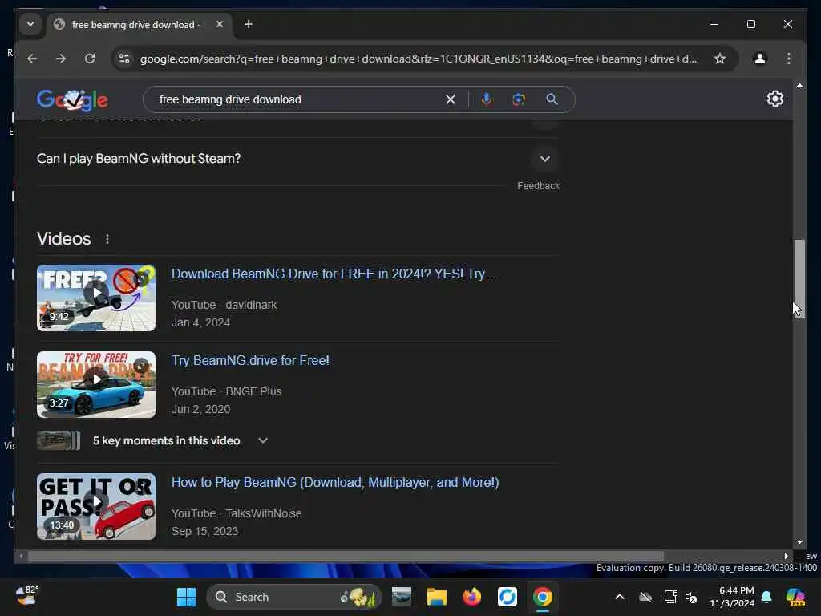This screenshot has height=616, width=821.
Task: Click the 'Jan 4, 2024' date text
Action: pos(200,322)
